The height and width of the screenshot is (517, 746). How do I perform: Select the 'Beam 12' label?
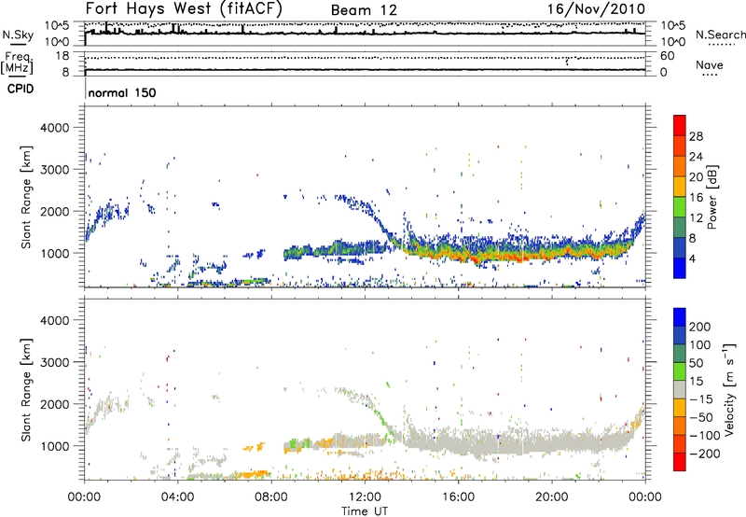[x=364, y=10]
